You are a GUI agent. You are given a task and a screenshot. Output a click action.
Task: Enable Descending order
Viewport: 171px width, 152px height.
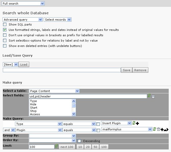click(x=79, y=141)
